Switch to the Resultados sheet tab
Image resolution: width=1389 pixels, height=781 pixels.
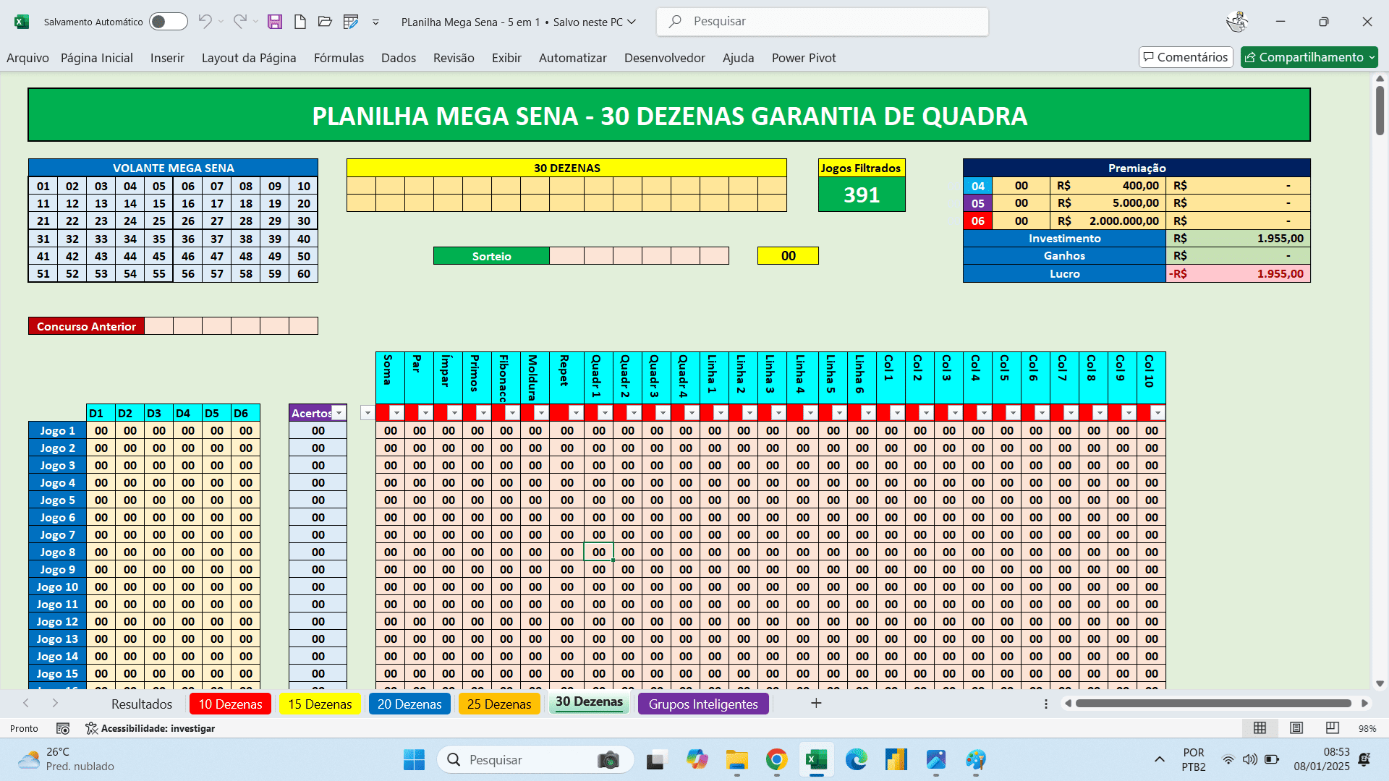coord(142,704)
